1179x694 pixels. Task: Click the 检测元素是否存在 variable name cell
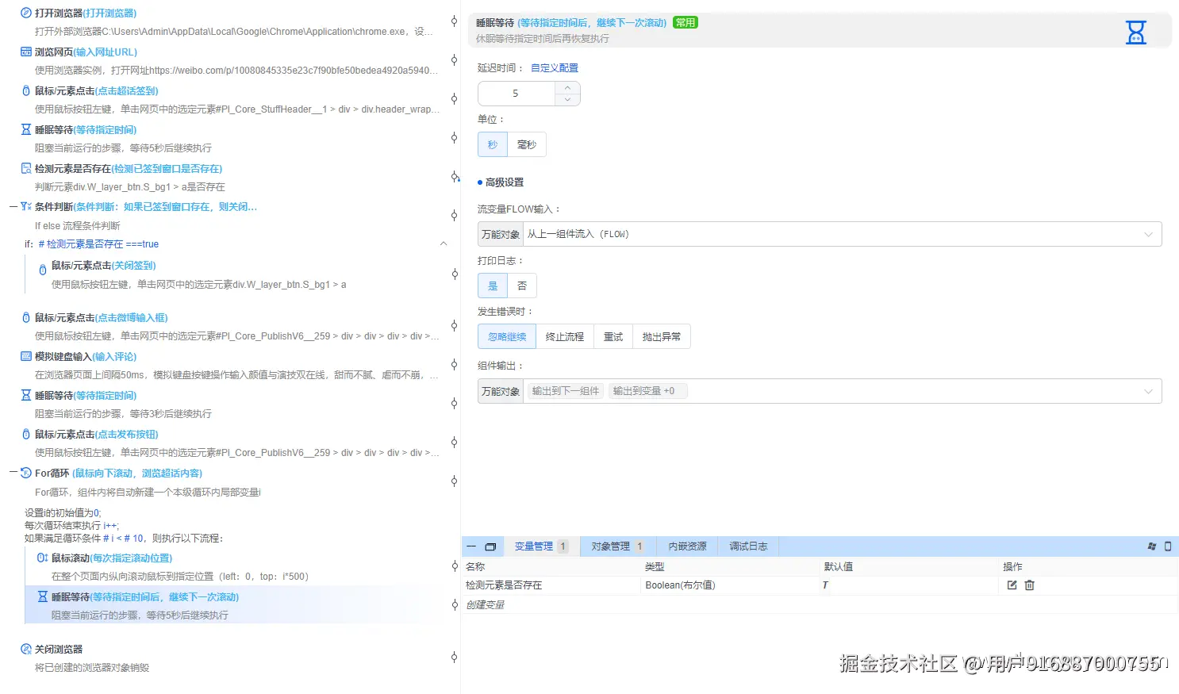[504, 585]
